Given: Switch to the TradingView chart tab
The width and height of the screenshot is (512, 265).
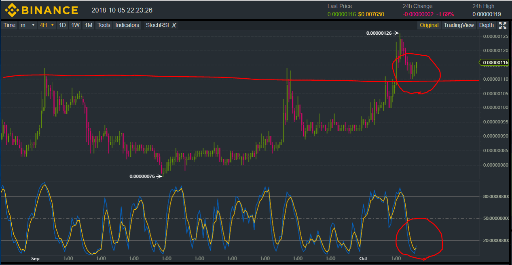Looking at the screenshot, I should pos(459,25).
